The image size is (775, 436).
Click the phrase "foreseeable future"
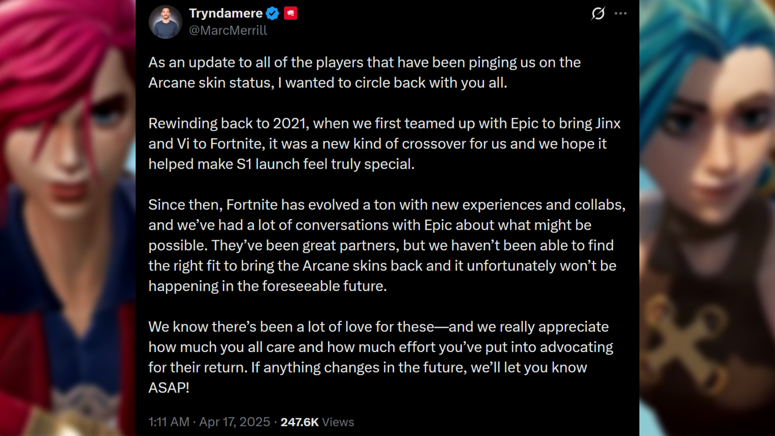(325, 286)
